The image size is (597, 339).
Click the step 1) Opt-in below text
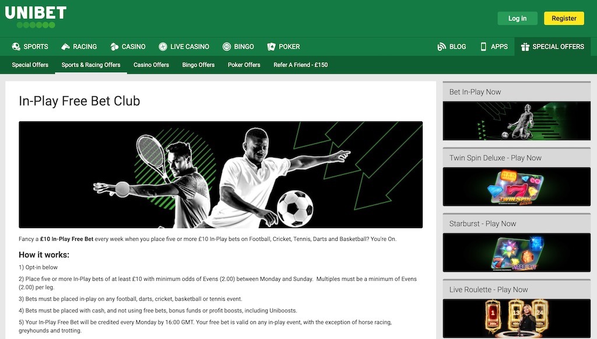[x=38, y=267]
